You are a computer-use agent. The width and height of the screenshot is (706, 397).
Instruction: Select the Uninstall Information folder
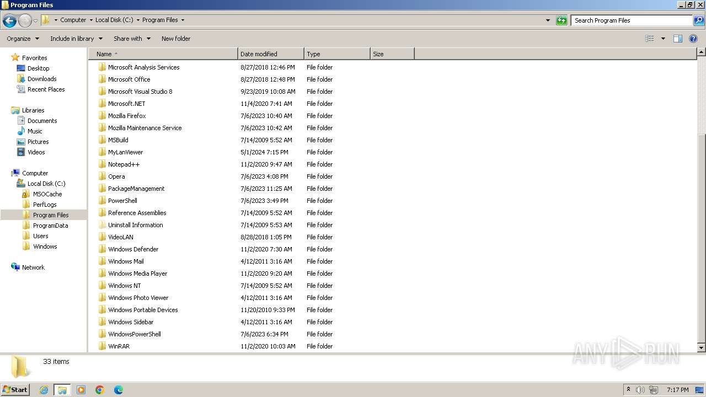(135, 225)
